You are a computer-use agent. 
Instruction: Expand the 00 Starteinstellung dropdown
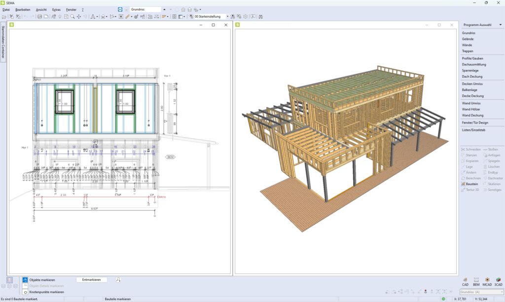[227, 16]
